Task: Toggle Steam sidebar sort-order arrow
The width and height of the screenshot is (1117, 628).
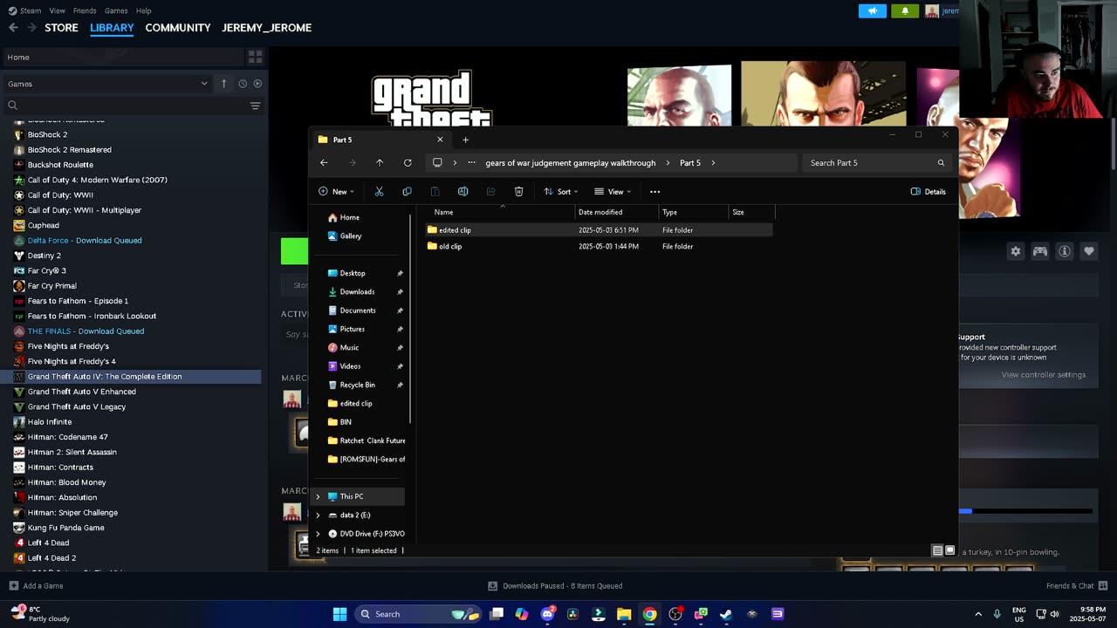Action: tap(223, 84)
